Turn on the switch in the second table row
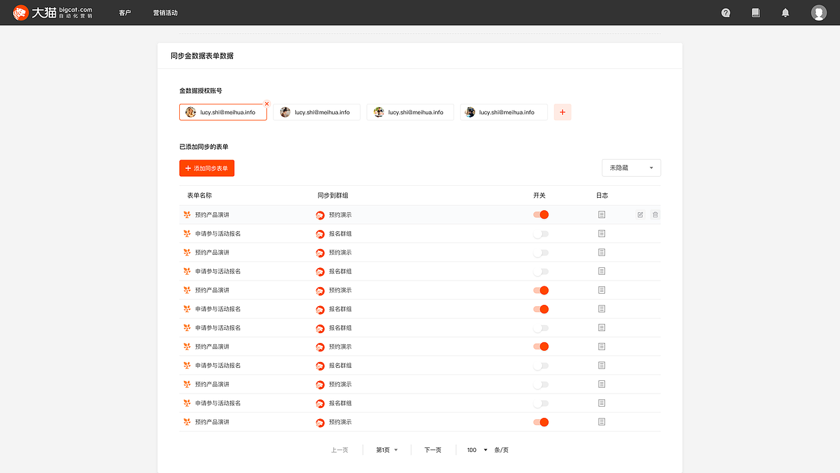Image resolution: width=840 pixels, height=473 pixels. pyautogui.click(x=541, y=233)
